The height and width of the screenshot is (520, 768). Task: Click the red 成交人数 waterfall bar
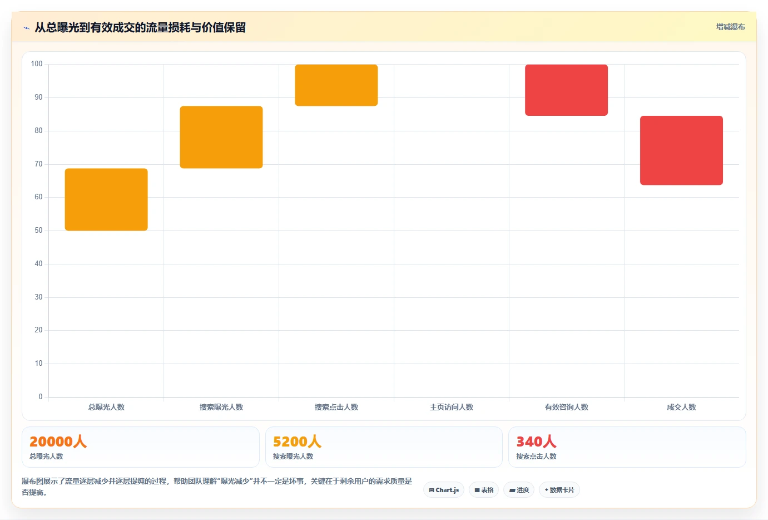(681, 150)
